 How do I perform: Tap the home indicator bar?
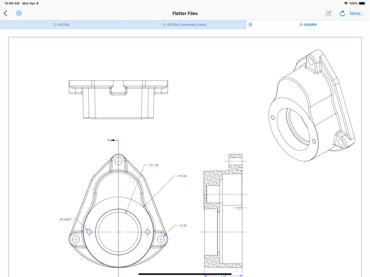coord(185,274)
